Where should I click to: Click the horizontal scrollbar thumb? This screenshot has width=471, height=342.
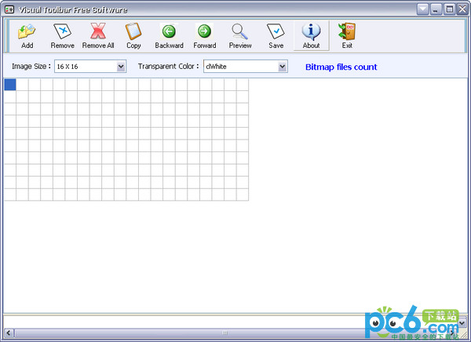click(x=225, y=333)
